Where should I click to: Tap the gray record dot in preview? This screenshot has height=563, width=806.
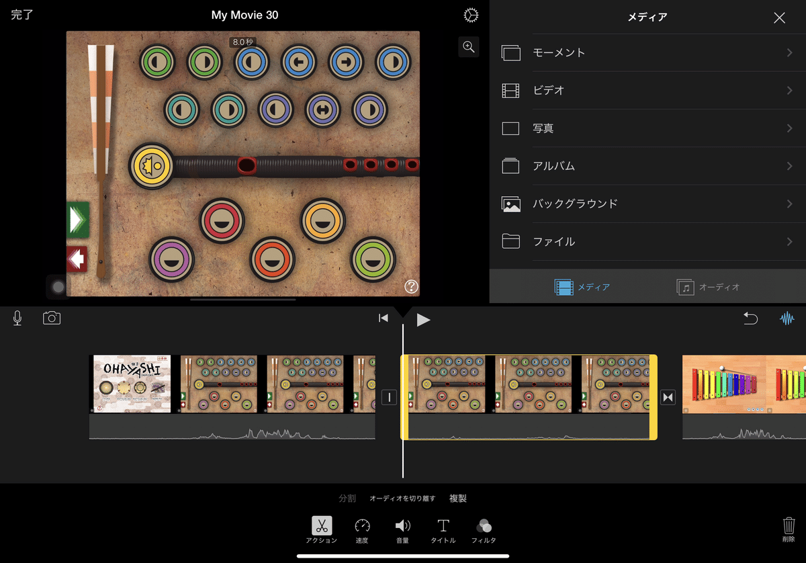58,287
